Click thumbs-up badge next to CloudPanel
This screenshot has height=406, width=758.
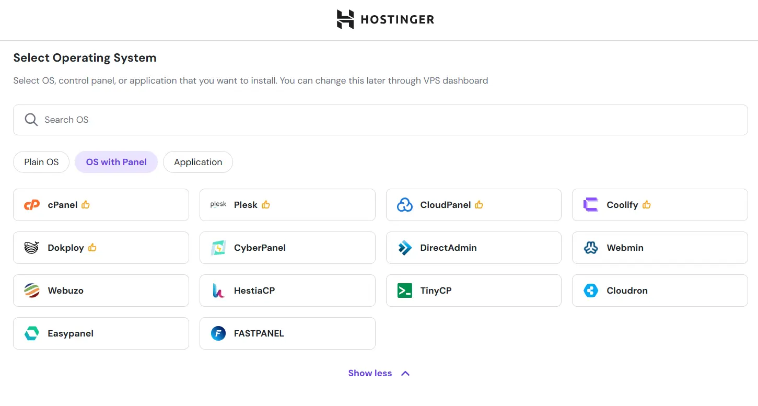tap(479, 204)
